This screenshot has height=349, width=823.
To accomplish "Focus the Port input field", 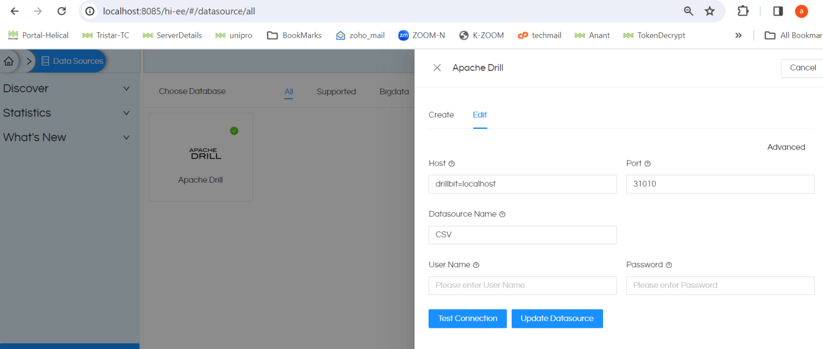I will 720,184.
